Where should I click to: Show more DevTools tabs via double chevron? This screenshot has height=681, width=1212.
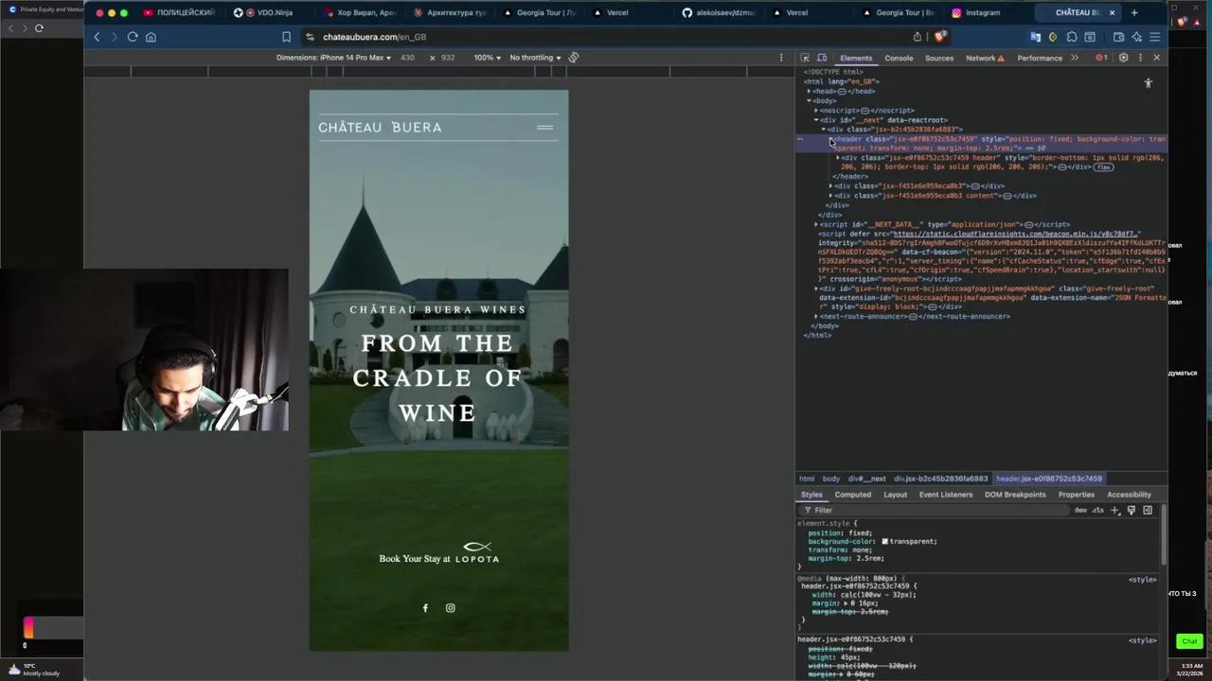[x=1075, y=58]
